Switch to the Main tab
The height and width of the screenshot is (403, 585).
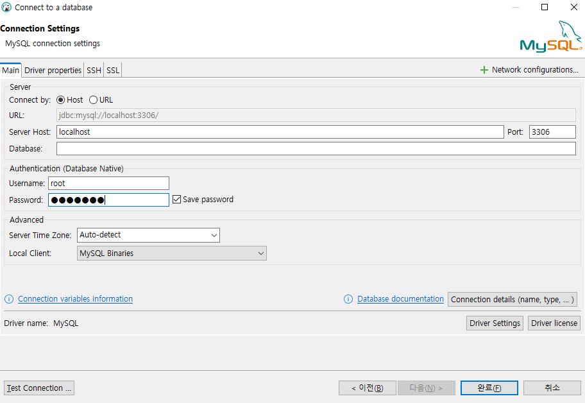10,70
